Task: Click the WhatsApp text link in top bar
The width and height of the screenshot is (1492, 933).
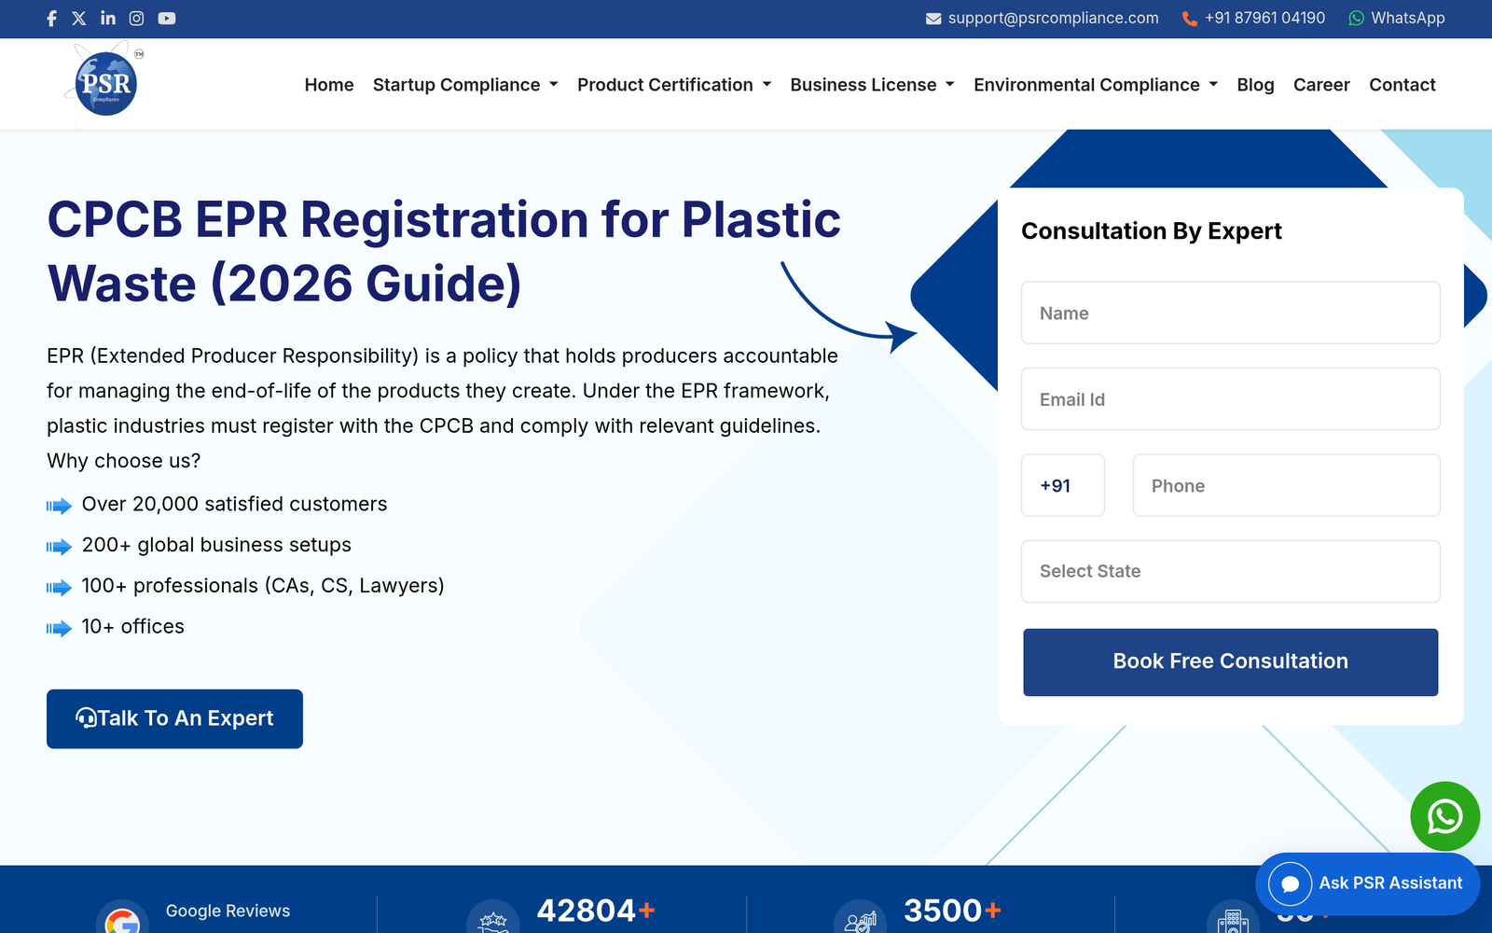Action: point(1408,18)
